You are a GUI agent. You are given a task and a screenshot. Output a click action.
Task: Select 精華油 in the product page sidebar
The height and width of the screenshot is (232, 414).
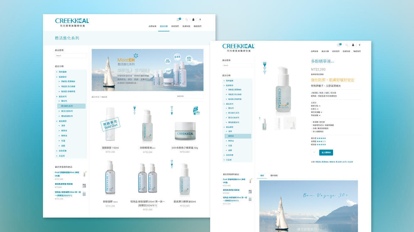coord(231,141)
